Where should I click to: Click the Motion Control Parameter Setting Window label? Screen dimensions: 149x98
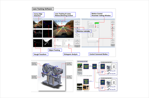pyautogui.click(x=101, y=15)
